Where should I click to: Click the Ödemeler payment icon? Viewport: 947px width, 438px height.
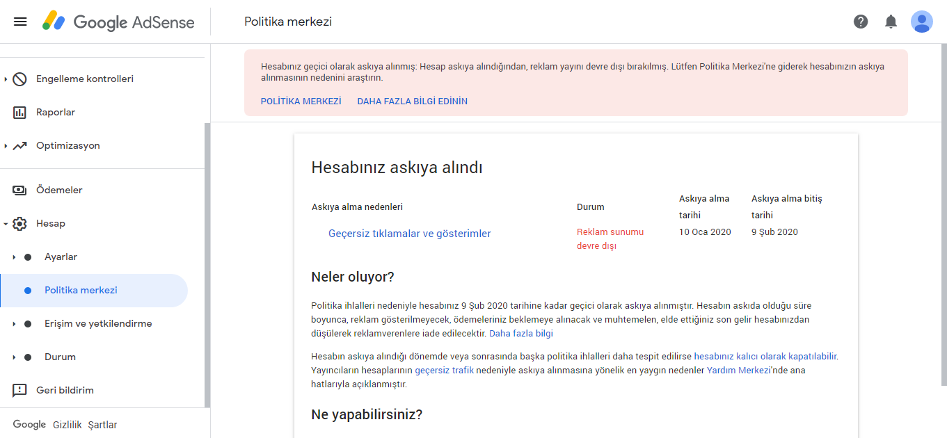click(20, 190)
